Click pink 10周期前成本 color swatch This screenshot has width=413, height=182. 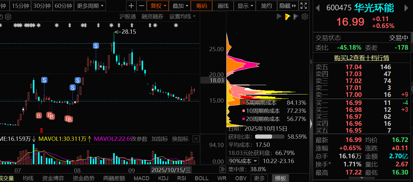point(244,111)
